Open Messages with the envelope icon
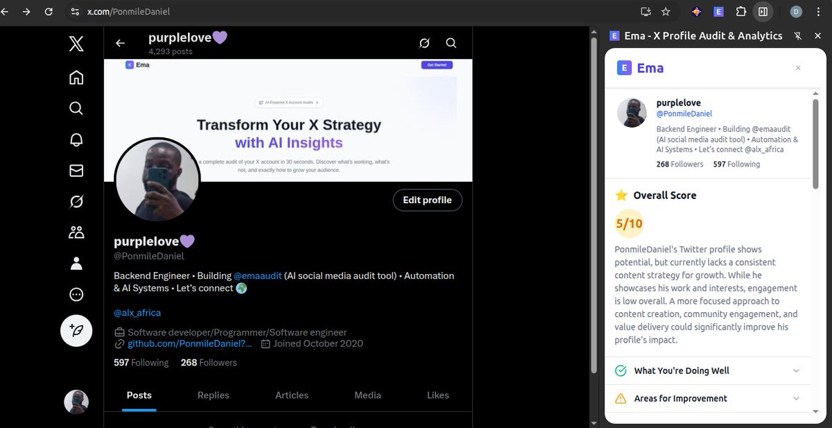 76,170
